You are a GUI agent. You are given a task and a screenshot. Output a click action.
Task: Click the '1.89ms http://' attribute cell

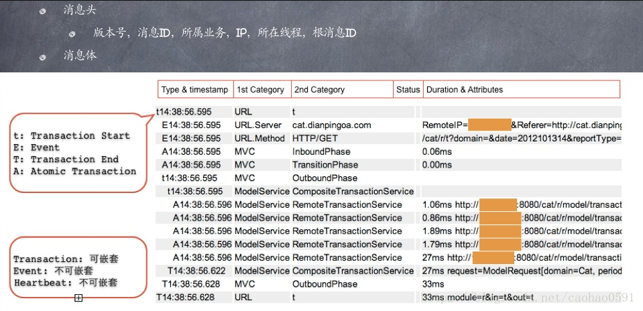click(x=522, y=231)
